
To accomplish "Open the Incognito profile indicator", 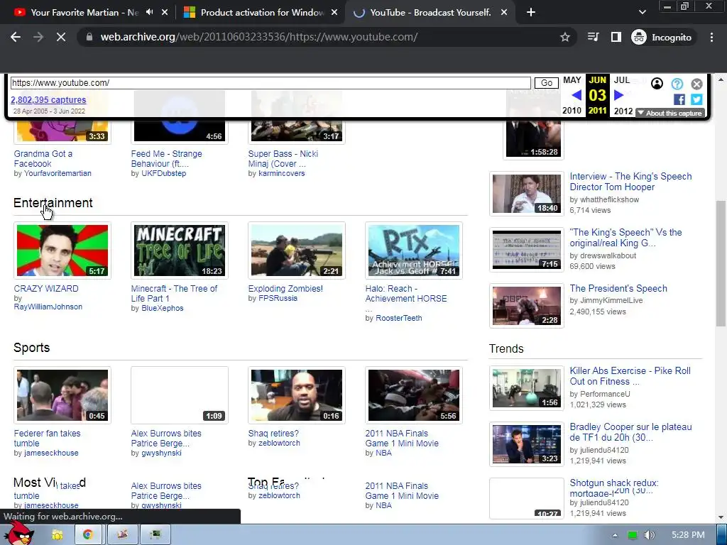I will tap(662, 37).
